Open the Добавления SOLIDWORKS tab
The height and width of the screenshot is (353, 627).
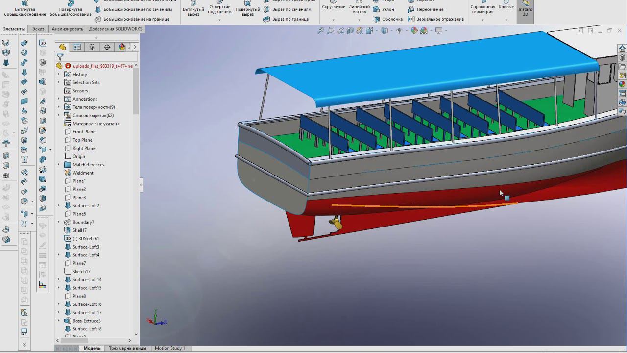tap(116, 29)
